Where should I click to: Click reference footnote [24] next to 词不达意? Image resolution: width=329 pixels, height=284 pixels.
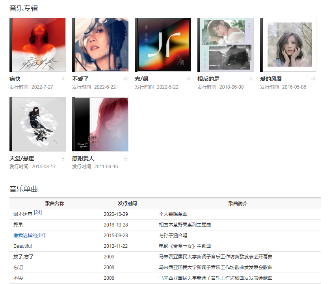coord(38,212)
